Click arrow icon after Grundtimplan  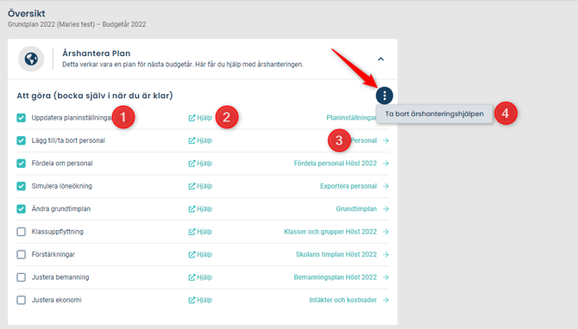pos(386,209)
